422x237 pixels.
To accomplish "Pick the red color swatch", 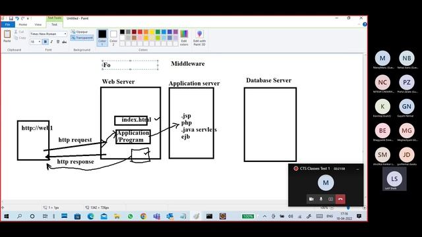I will tap(140, 32).
